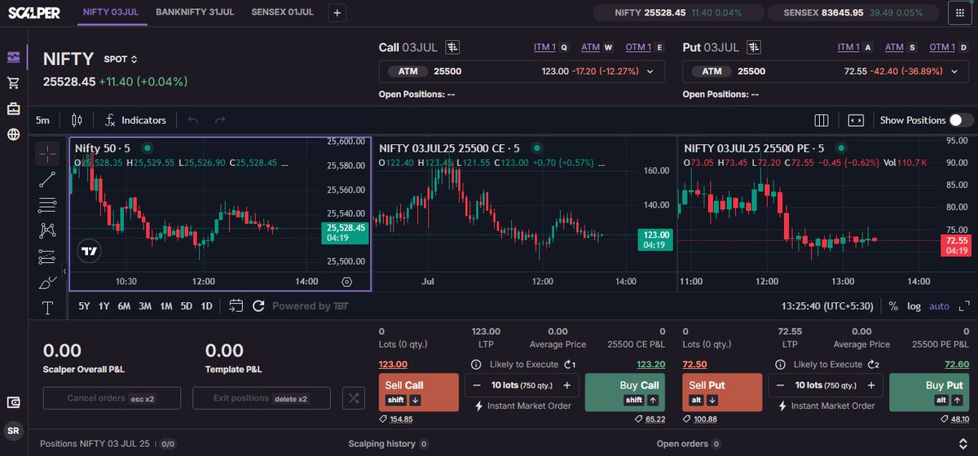Click the chart reload icon
This screenshot has height=456, width=978.
258,306
